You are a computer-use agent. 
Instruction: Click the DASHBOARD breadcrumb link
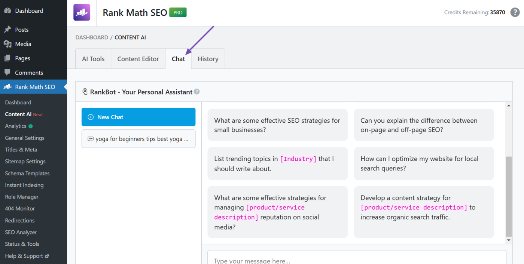click(92, 37)
